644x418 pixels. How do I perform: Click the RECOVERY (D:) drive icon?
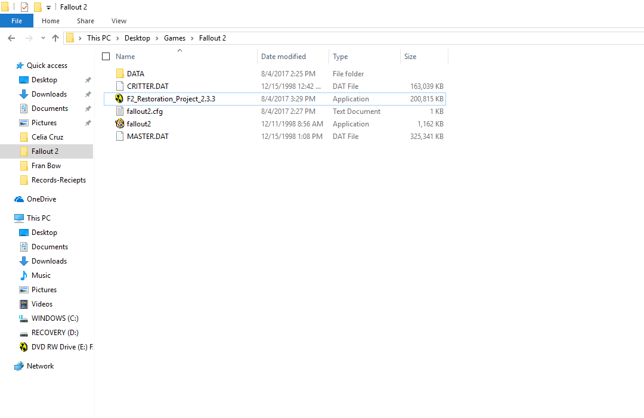pos(24,334)
